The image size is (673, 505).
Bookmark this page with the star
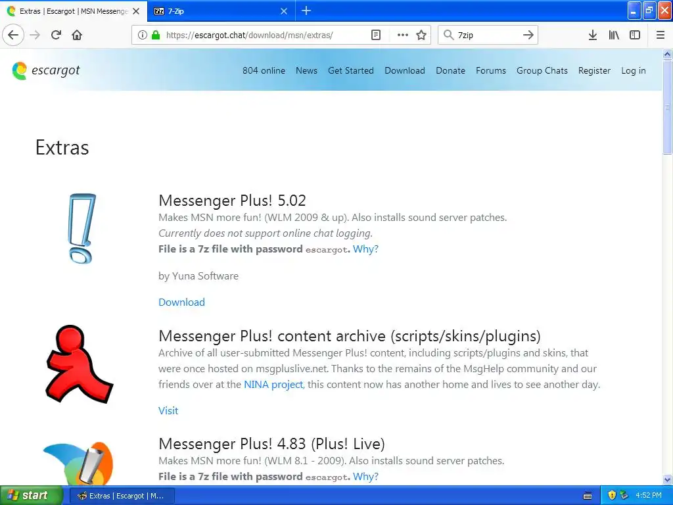(x=421, y=35)
